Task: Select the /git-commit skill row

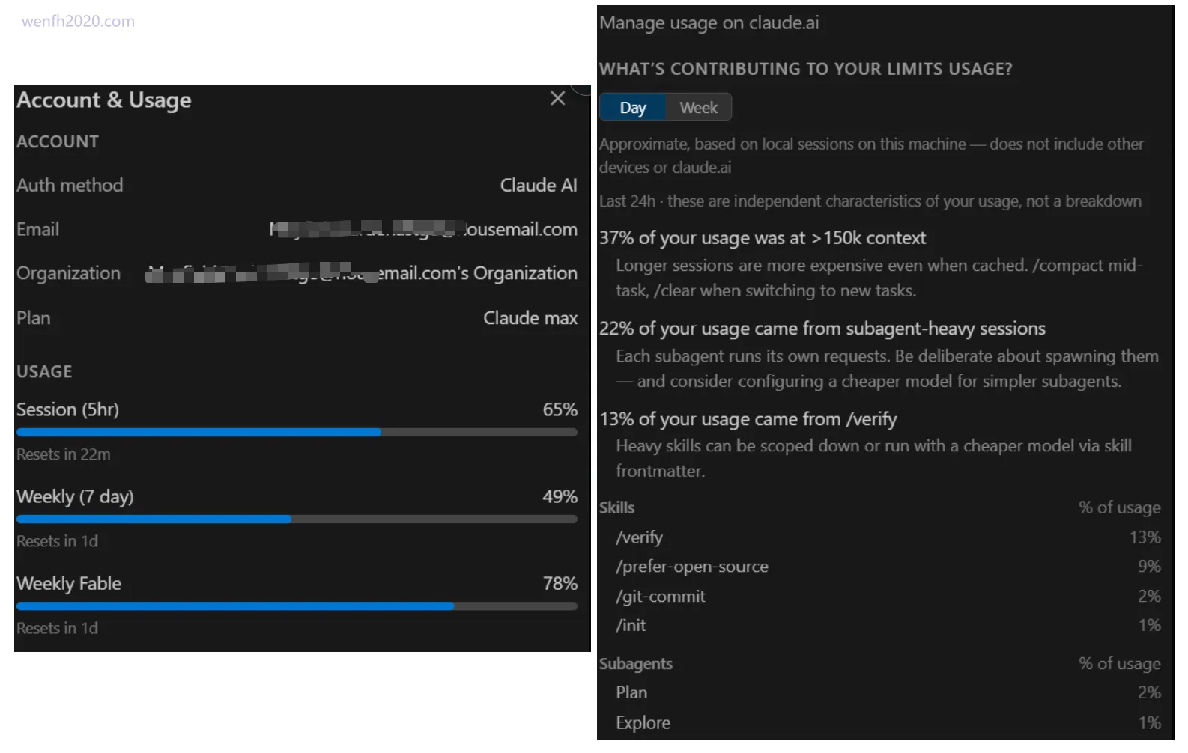Action: point(888,597)
